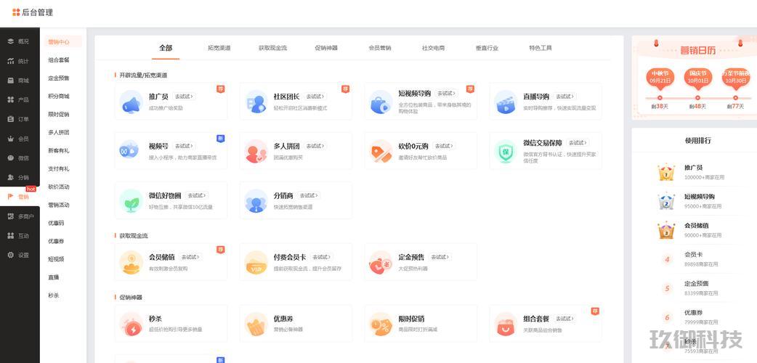Click the 限时促销 clock discount card icon

pos(381,325)
